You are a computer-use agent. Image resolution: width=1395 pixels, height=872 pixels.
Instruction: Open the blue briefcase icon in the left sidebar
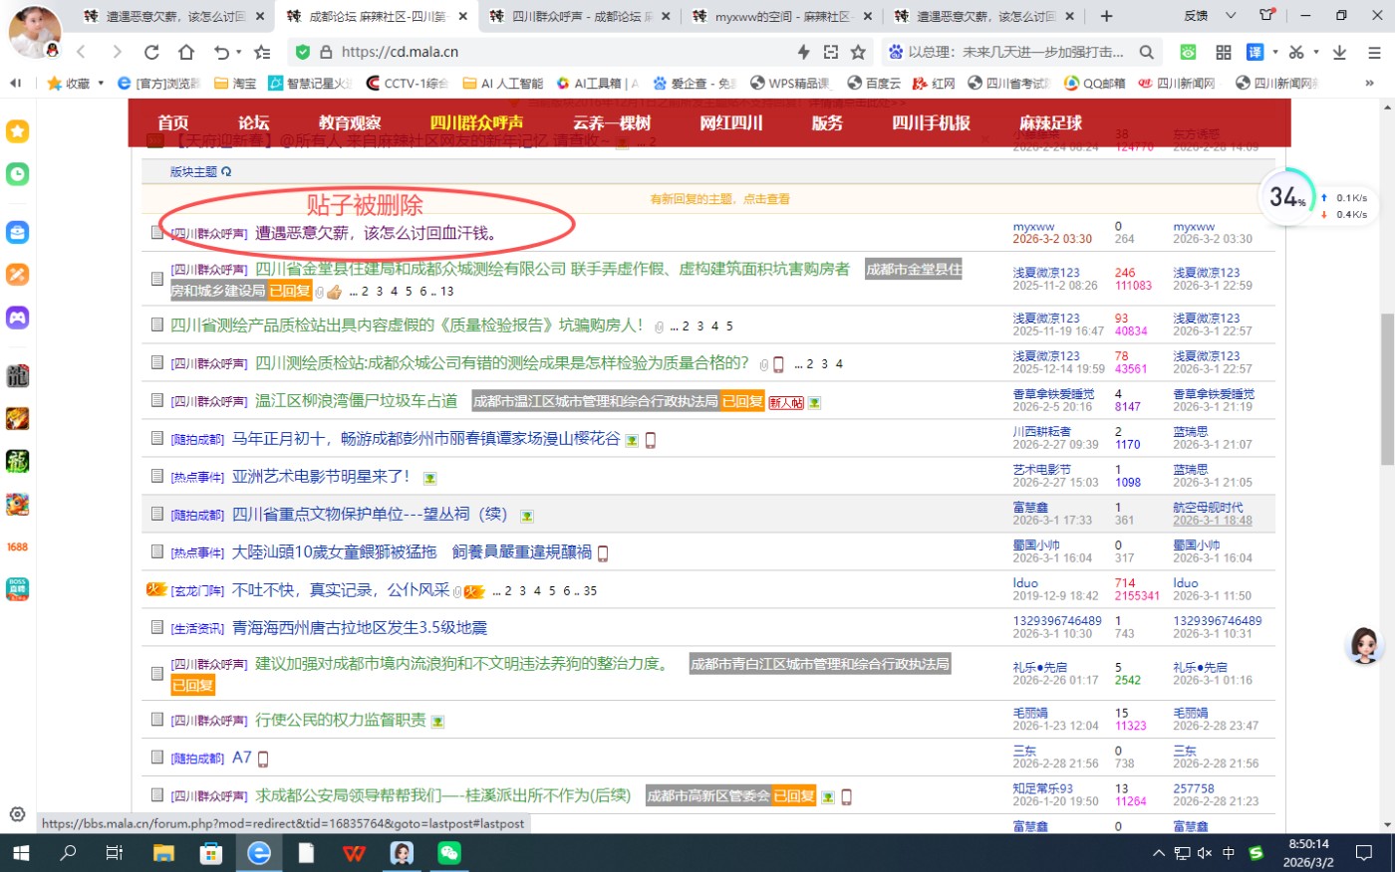[x=18, y=232]
